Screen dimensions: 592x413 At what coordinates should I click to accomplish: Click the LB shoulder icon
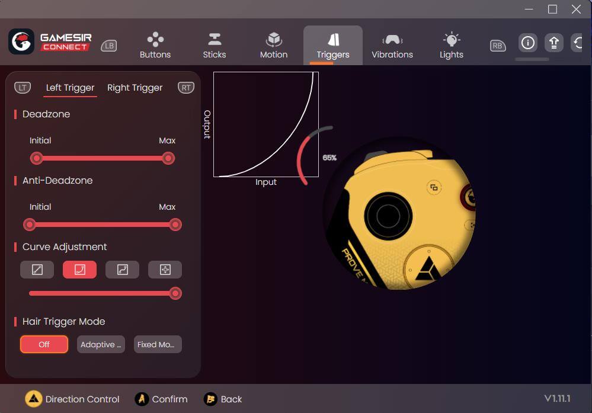click(109, 46)
